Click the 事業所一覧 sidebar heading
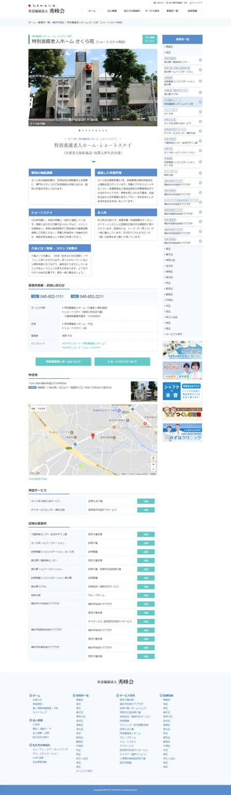Screen dimensions: 231x795 [x=182, y=39]
